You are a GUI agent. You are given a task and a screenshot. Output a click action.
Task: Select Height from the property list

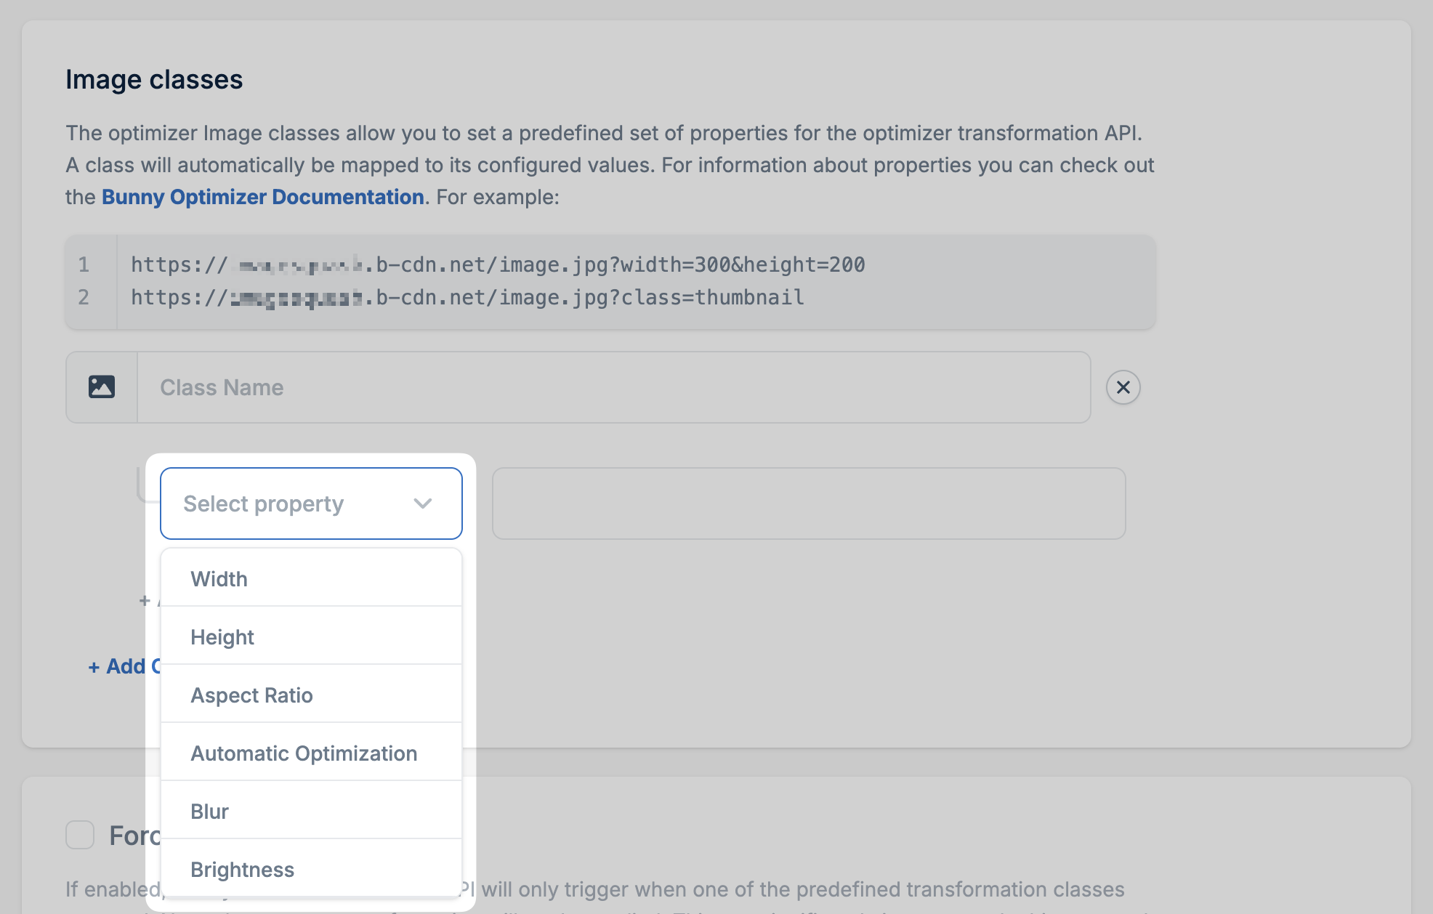(x=222, y=636)
